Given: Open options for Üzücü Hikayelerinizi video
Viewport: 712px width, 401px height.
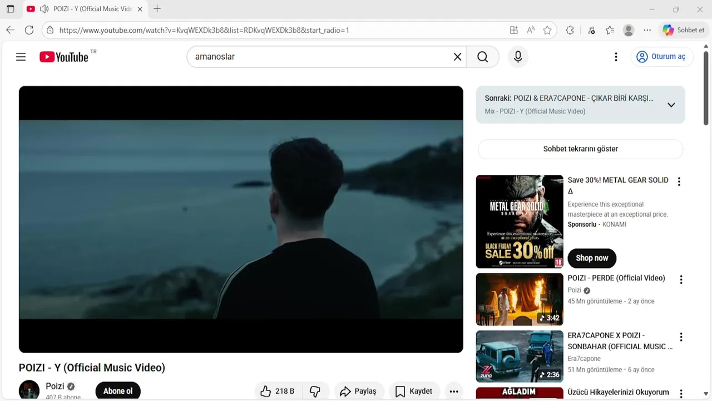Looking at the screenshot, I should (x=680, y=393).
